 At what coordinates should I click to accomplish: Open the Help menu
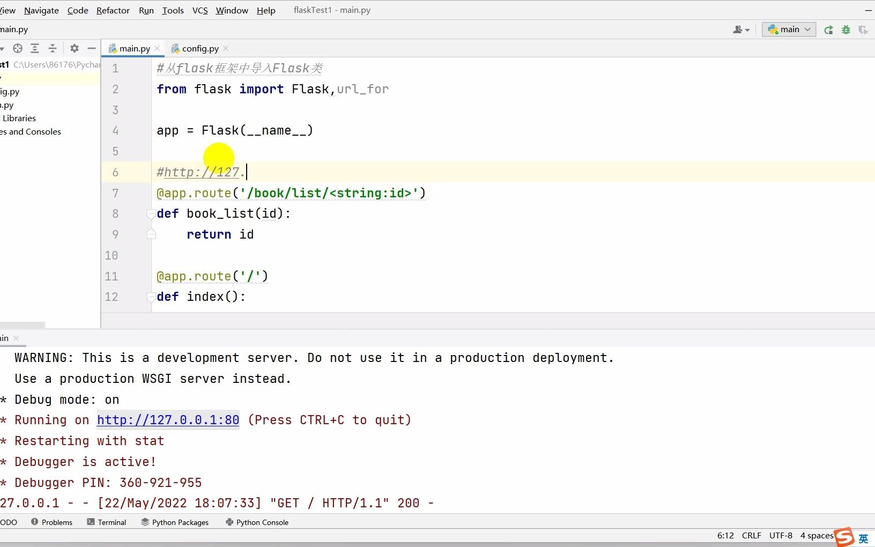pyautogui.click(x=266, y=10)
